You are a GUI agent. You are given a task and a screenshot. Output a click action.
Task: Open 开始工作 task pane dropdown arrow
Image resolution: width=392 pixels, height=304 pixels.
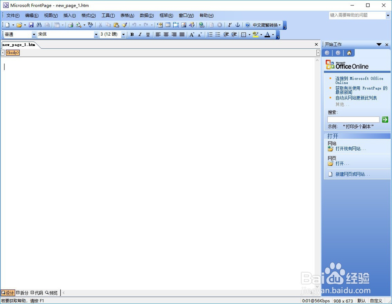click(379, 45)
